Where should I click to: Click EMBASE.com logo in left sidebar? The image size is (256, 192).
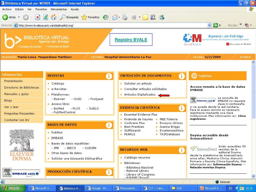pyautogui.click(x=21, y=172)
